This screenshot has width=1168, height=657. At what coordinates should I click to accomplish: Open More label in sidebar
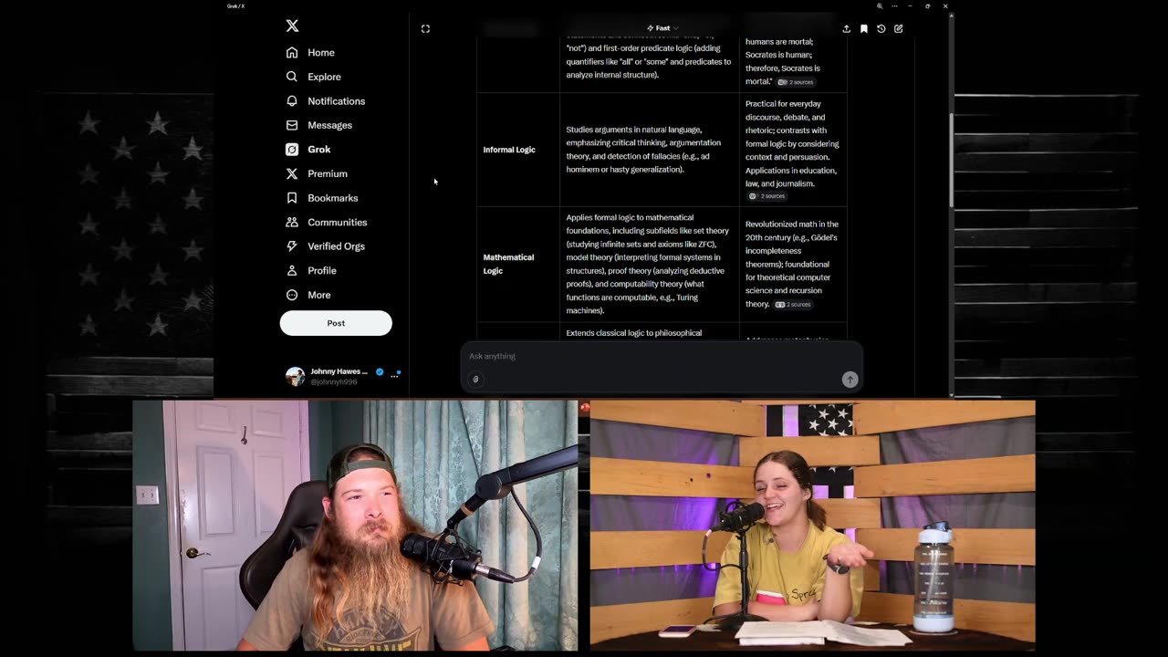tap(318, 295)
